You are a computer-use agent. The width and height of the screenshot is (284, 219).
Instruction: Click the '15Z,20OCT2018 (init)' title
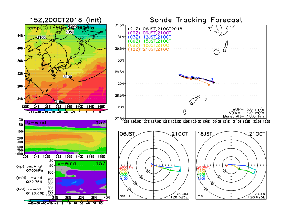66,20
